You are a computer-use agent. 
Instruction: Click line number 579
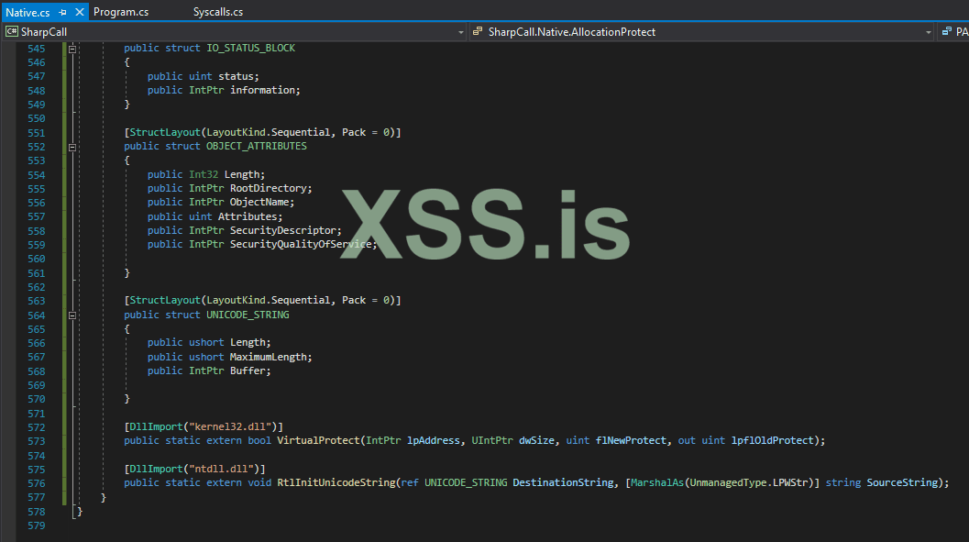pos(36,525)
